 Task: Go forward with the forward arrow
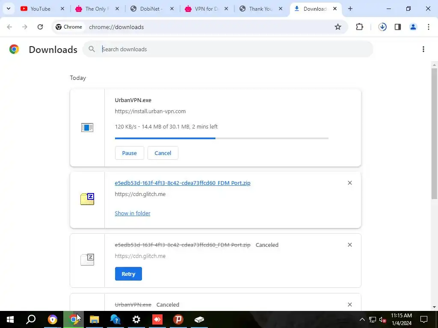click(x=24, y=27)
